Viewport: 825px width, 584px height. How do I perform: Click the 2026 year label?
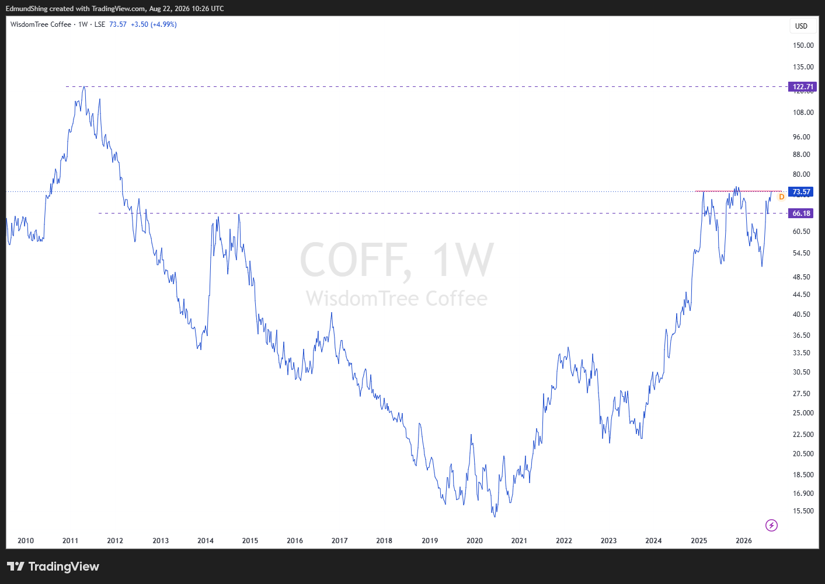[x=744, y=541]
